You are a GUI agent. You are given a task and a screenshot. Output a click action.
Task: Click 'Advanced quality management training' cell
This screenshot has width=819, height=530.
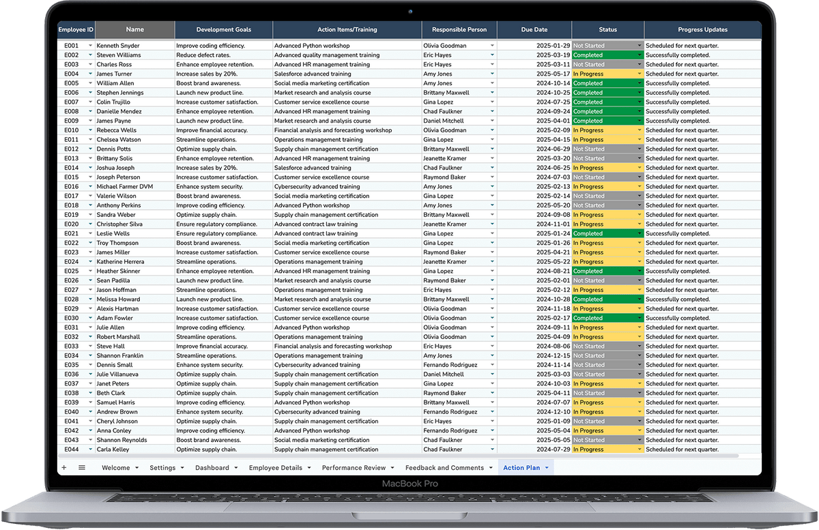point(347,55)
